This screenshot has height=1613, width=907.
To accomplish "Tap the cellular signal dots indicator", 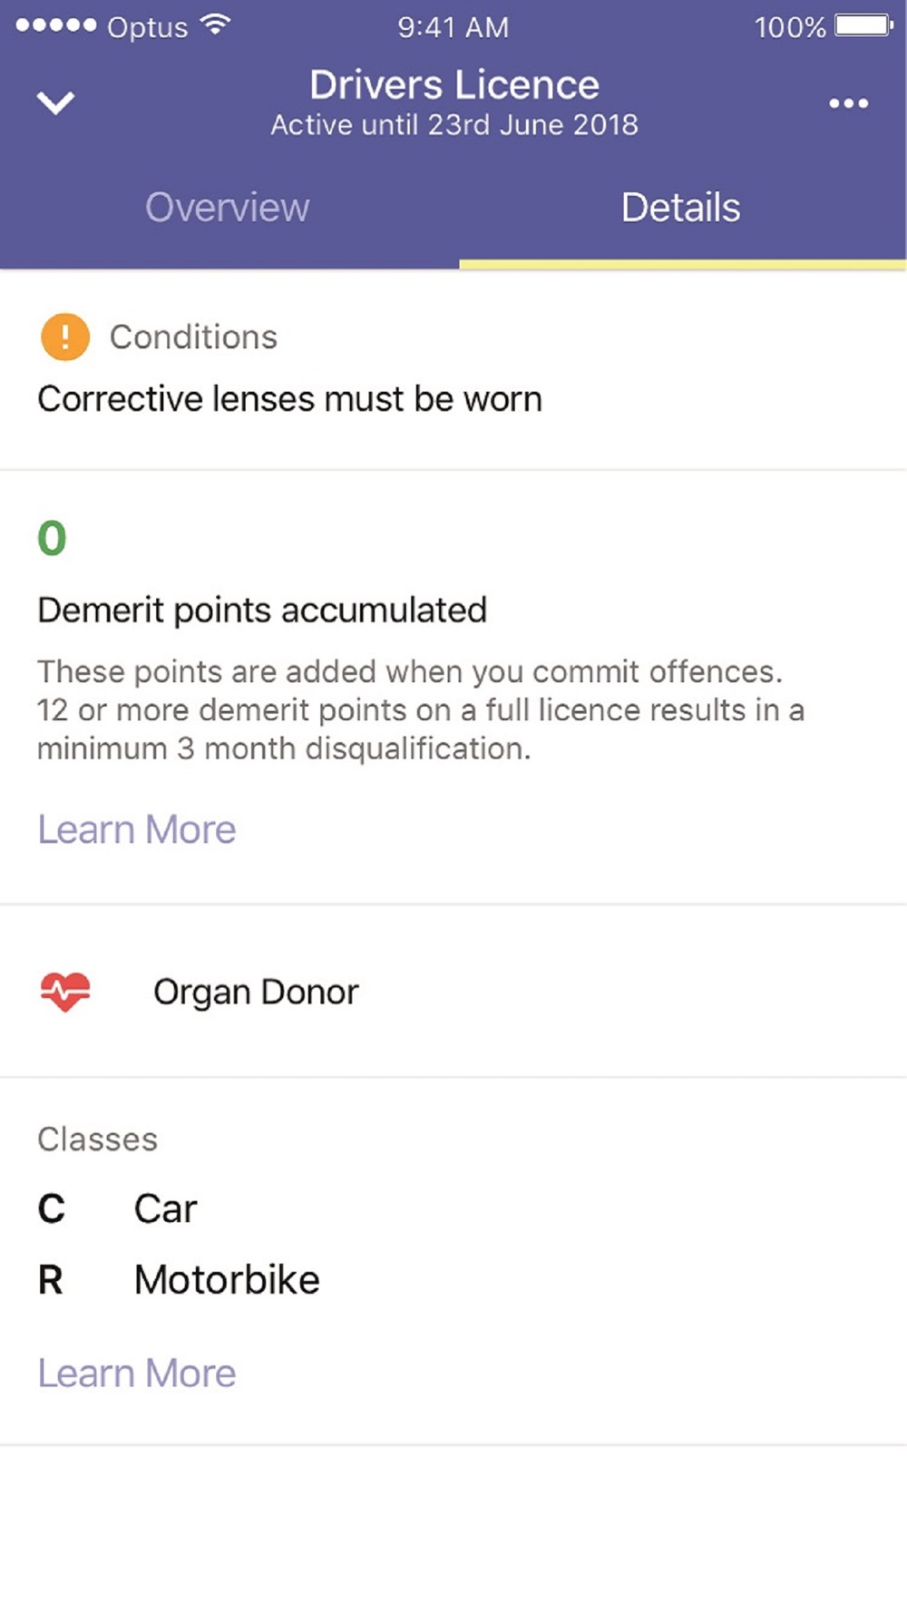I will pos(55,25).
